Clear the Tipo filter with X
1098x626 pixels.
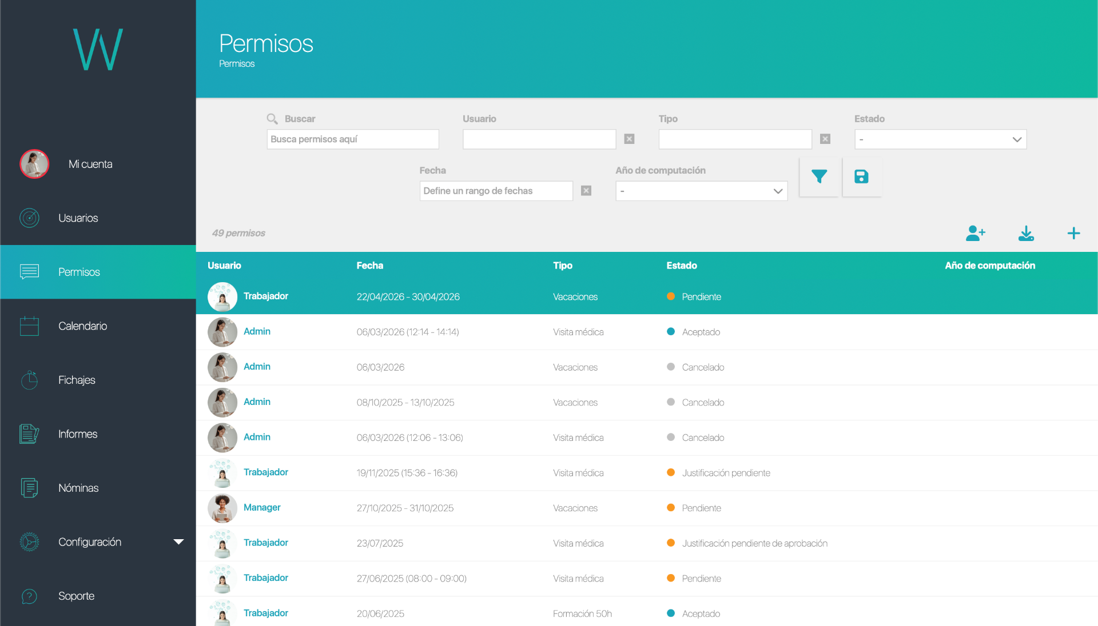pos(825,139)
